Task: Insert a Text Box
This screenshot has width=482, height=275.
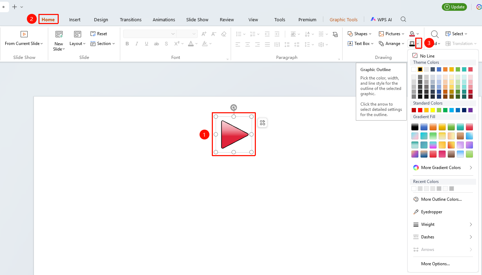Action: click(361, 44)
